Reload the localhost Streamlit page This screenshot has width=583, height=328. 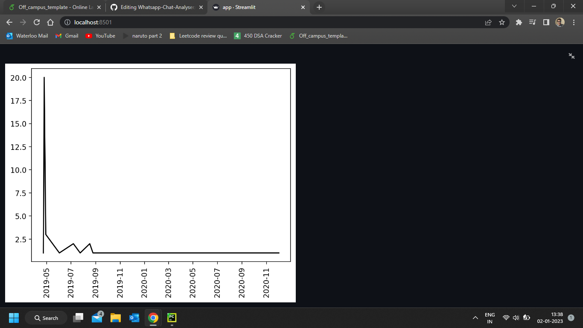coord(37,22)
